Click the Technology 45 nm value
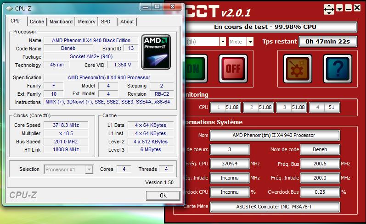366x224 pixels. pyautogui.click(x=57, y=65)
